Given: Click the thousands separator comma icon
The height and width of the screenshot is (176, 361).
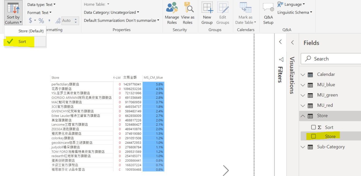Looking at the screenshot, I should pyautogui.click(x=49, y=21).
